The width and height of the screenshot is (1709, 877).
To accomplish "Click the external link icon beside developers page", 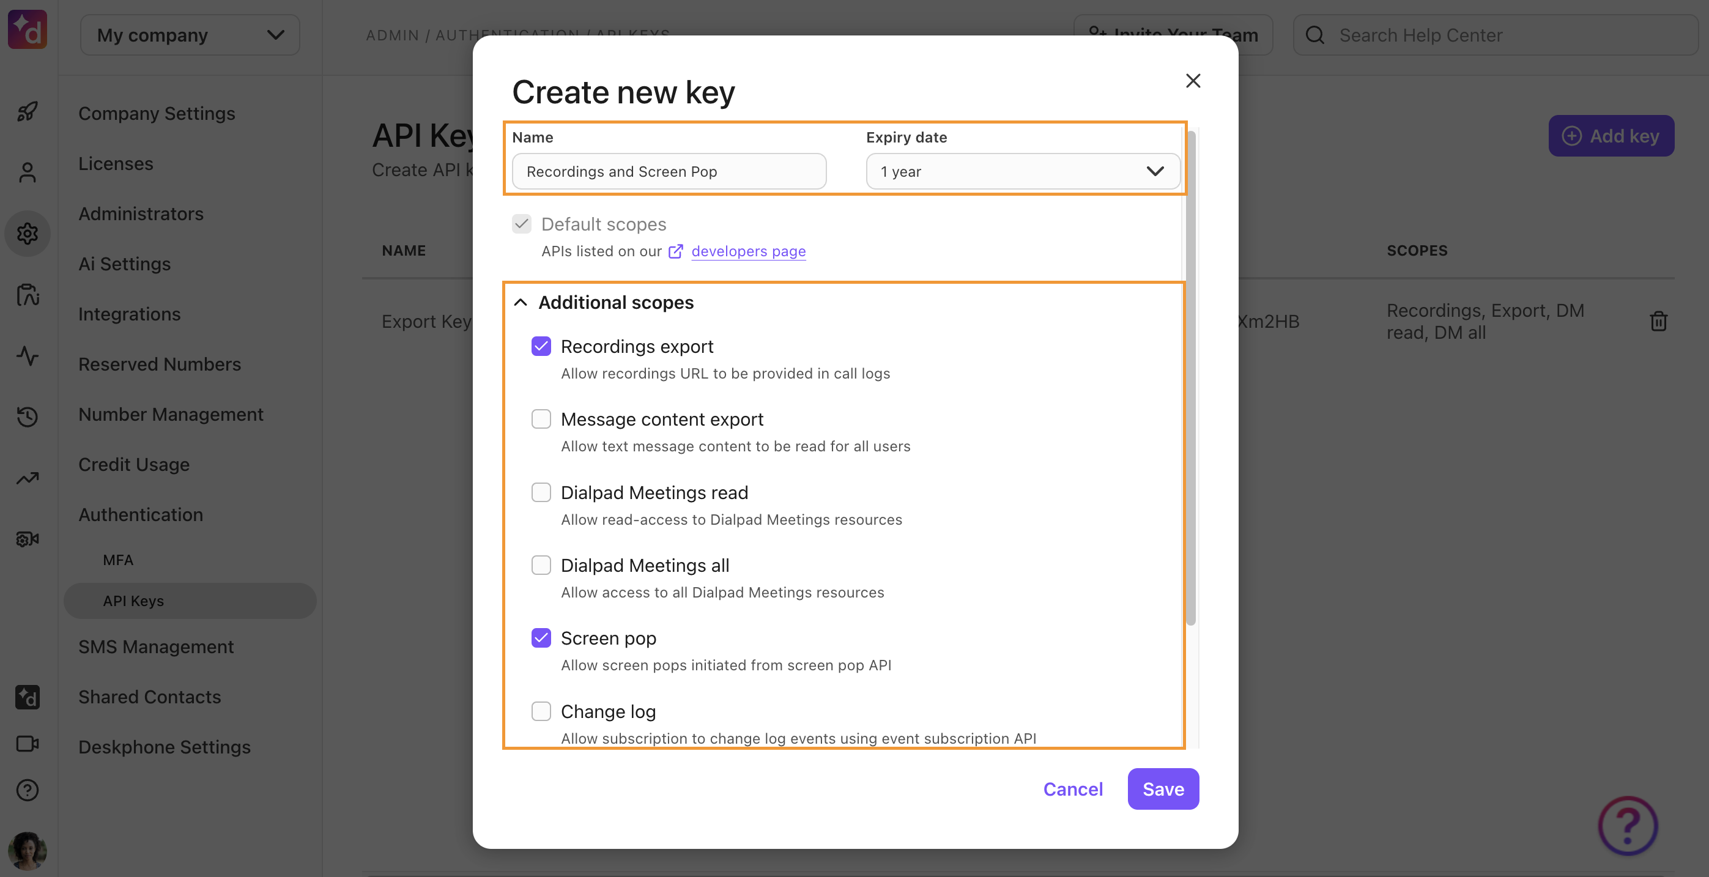I will [675, 251].
